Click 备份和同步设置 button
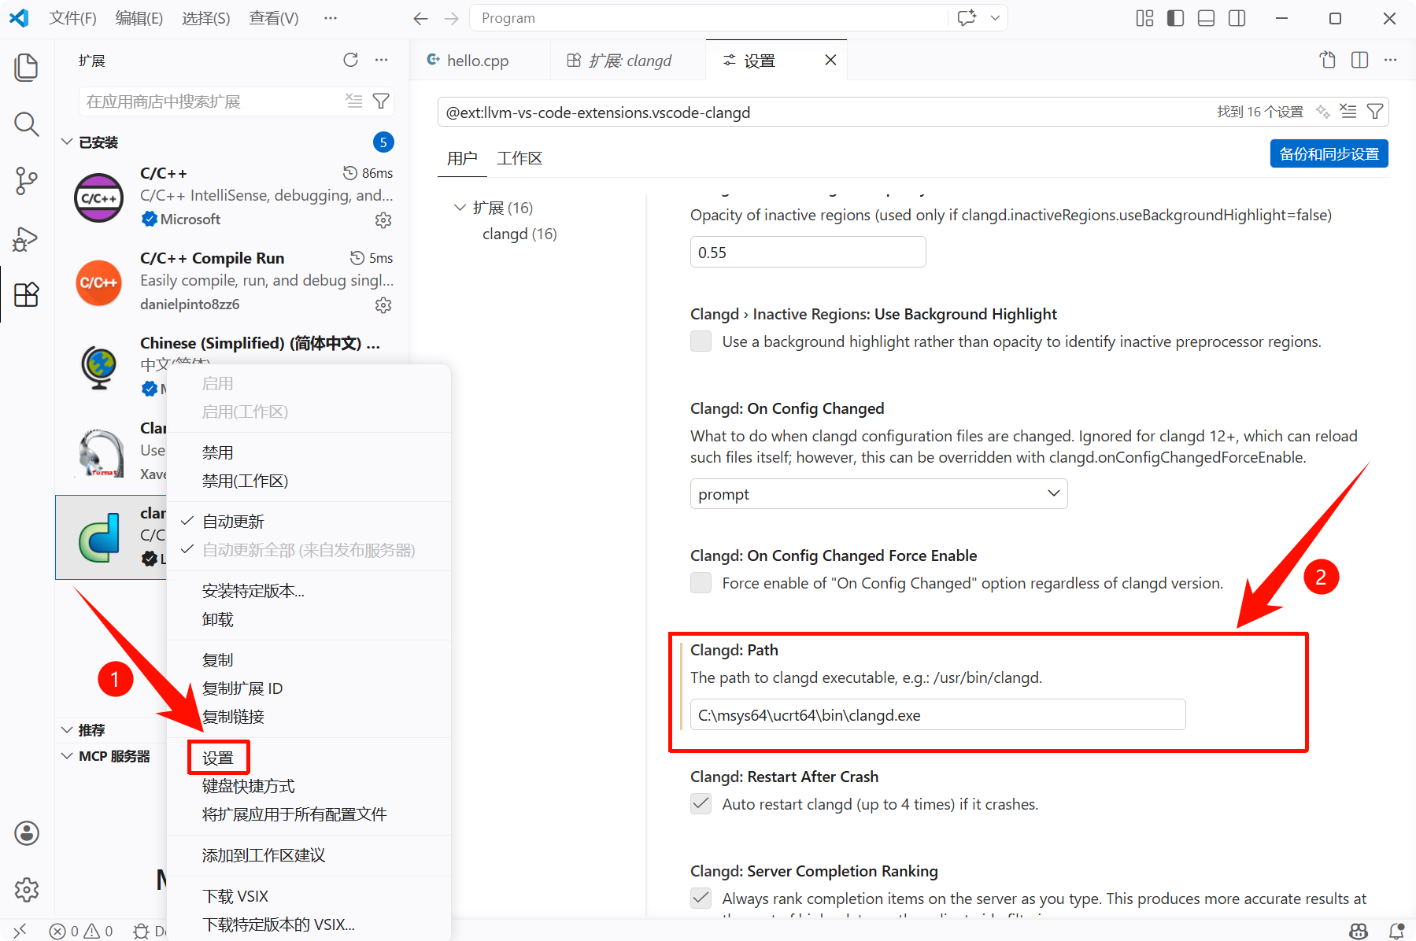This screenshot has height=941, width=1416. 1329,153
